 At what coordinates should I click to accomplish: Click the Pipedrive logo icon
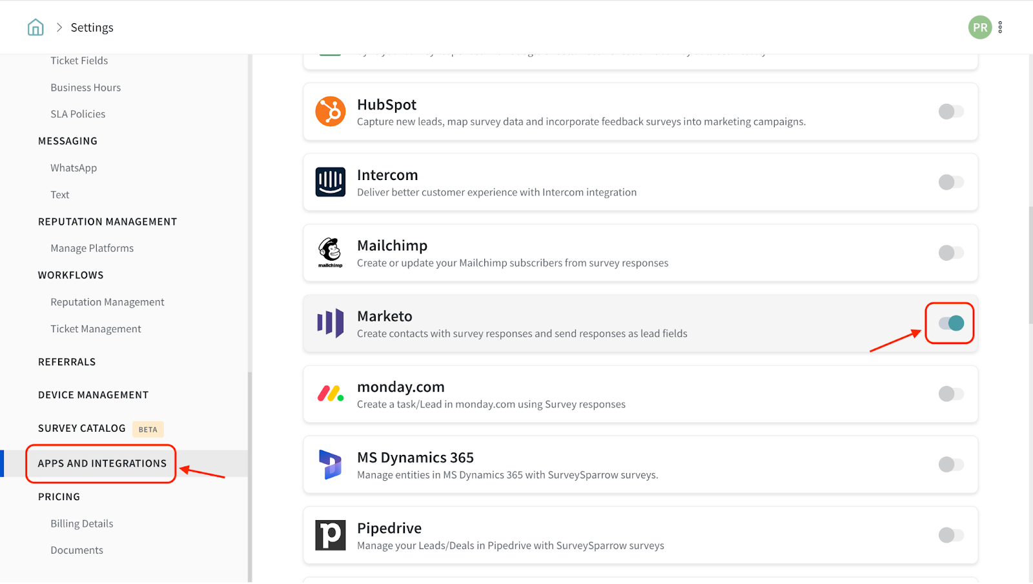(x=330, y=535)
